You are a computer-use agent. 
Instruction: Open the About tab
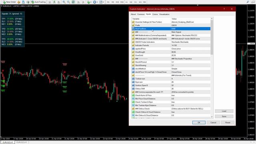click(133, 14)
